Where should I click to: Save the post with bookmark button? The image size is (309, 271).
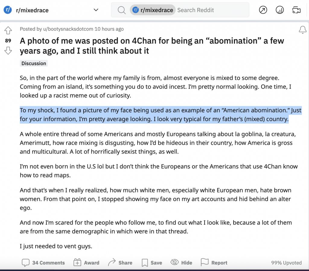(x=152, y=263)
